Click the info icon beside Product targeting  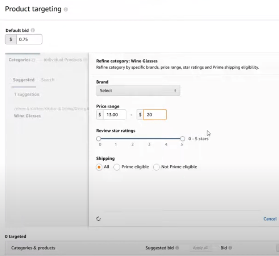[66, 10]
